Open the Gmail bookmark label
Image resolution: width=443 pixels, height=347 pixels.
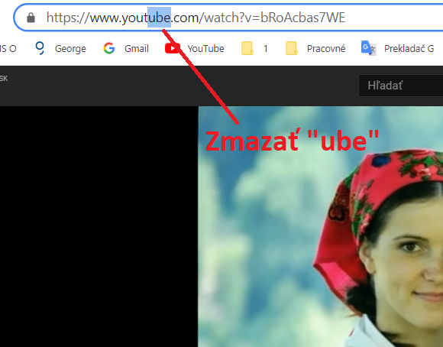(x=137, y=49)
